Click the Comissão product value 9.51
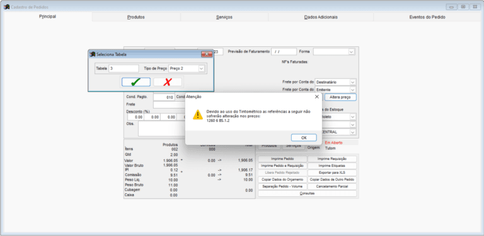484x236 pixels. click(174, 175)
